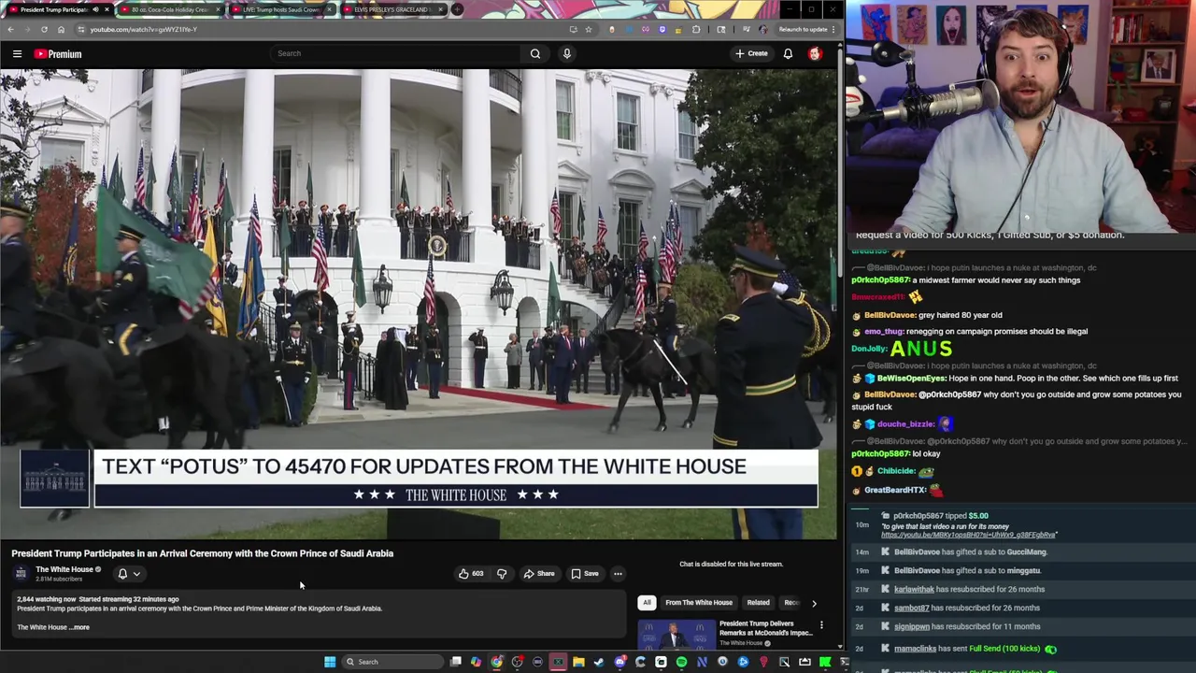Open File Explorer from the taskbar

click(578, 662)
